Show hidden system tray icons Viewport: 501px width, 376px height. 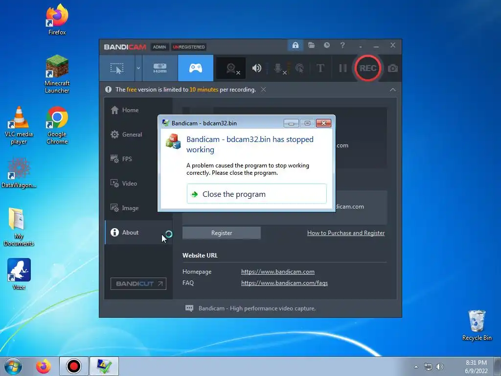coord(416,367)
